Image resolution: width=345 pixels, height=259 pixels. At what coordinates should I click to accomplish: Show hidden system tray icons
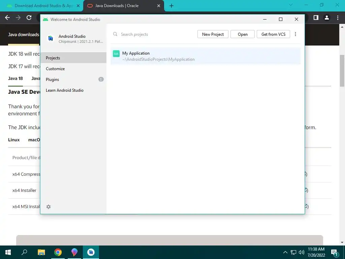coord(285,252)
